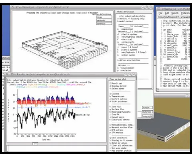Viewport: 192px width, 154px height.
Task: Choose 'Add another profile' option
Action: 120,151
